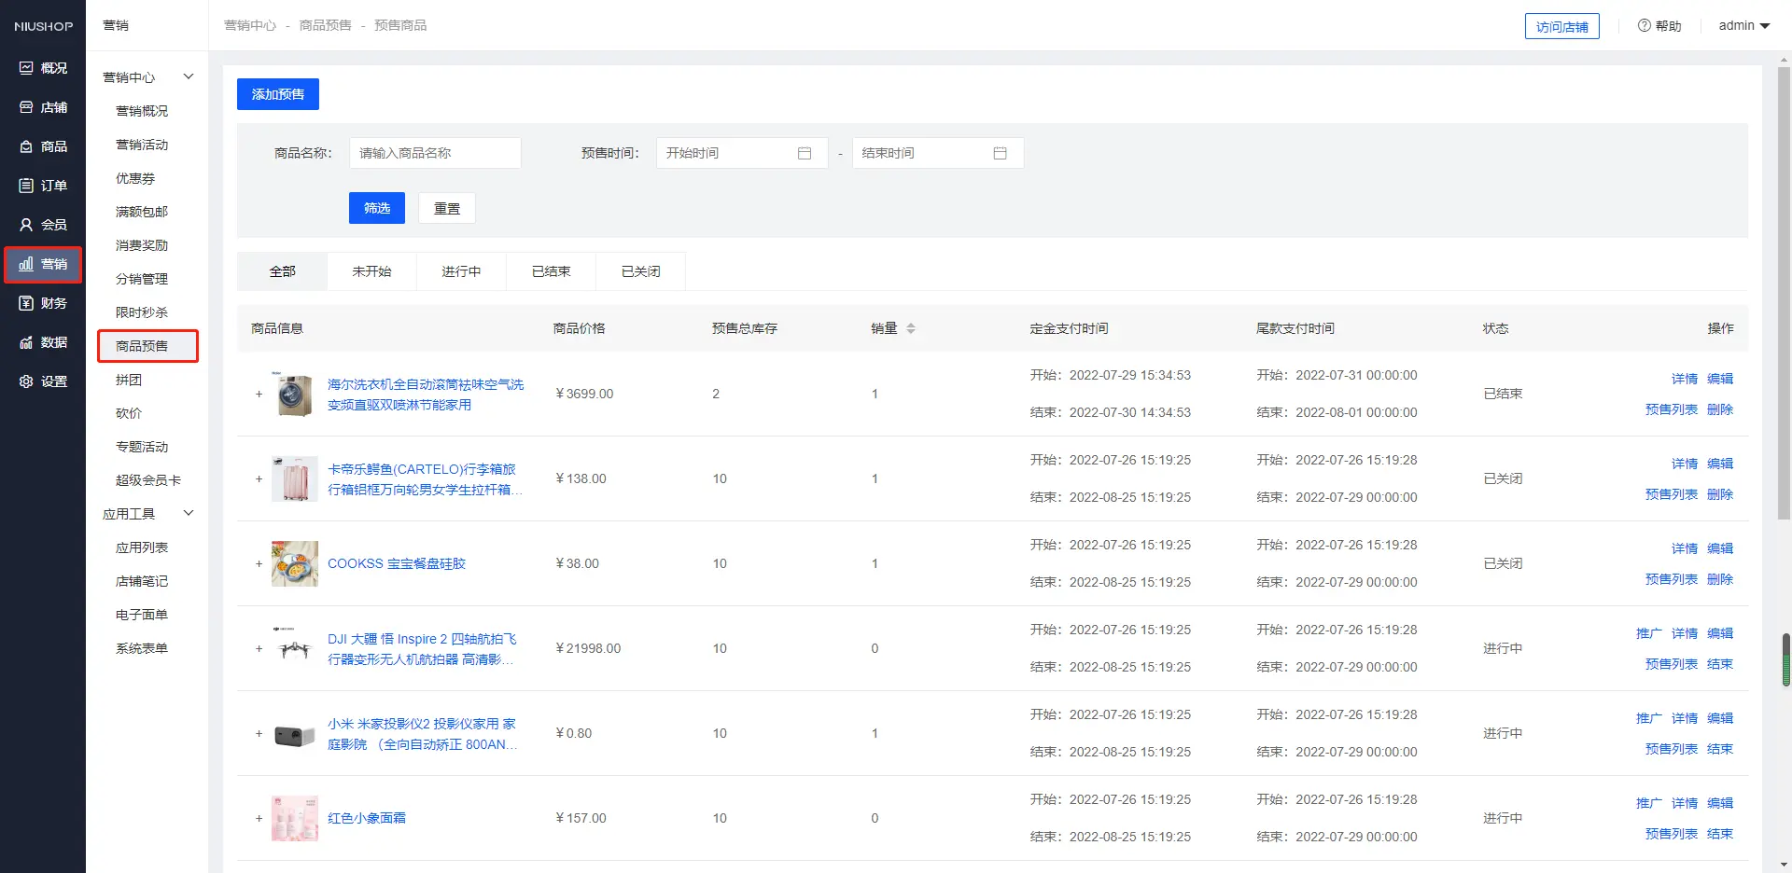Click 结束 for 红色小象面霜 presale
1792x873 pixels.
pyautogui.click(x=1719, y=834)
